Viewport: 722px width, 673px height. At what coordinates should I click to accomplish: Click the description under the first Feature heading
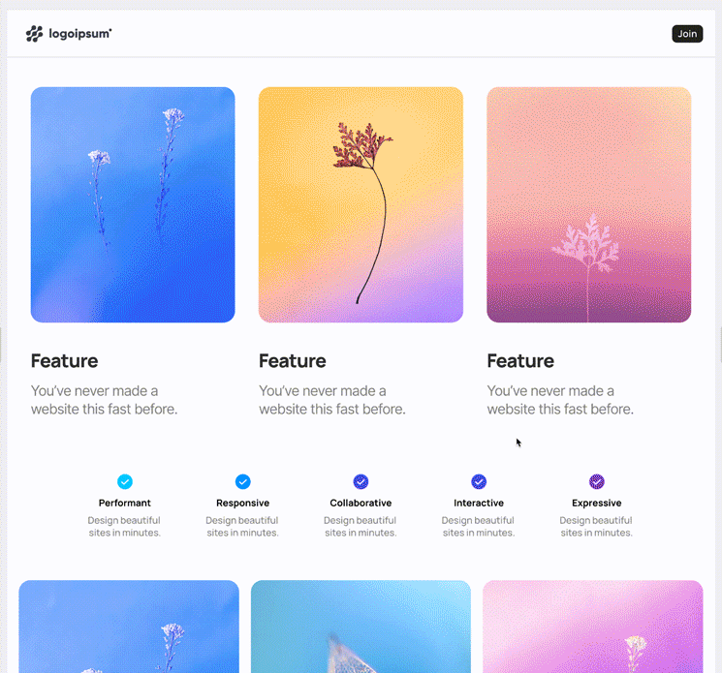(x=104, y=400)
